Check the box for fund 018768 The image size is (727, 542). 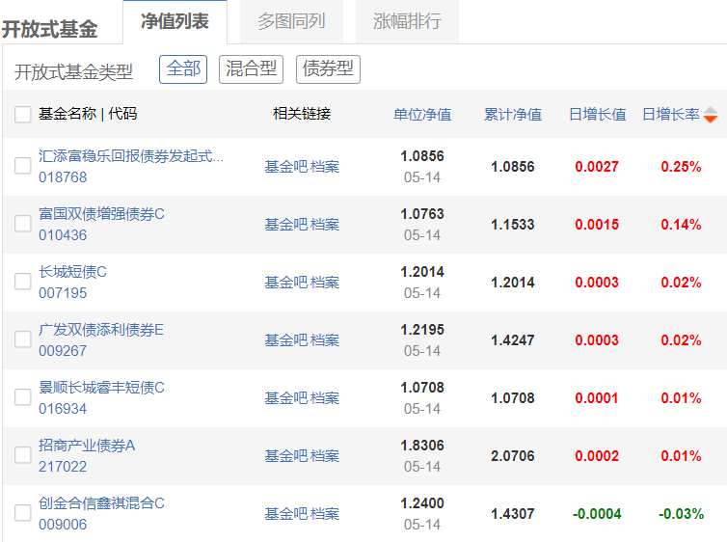click(x=23, y=166)
